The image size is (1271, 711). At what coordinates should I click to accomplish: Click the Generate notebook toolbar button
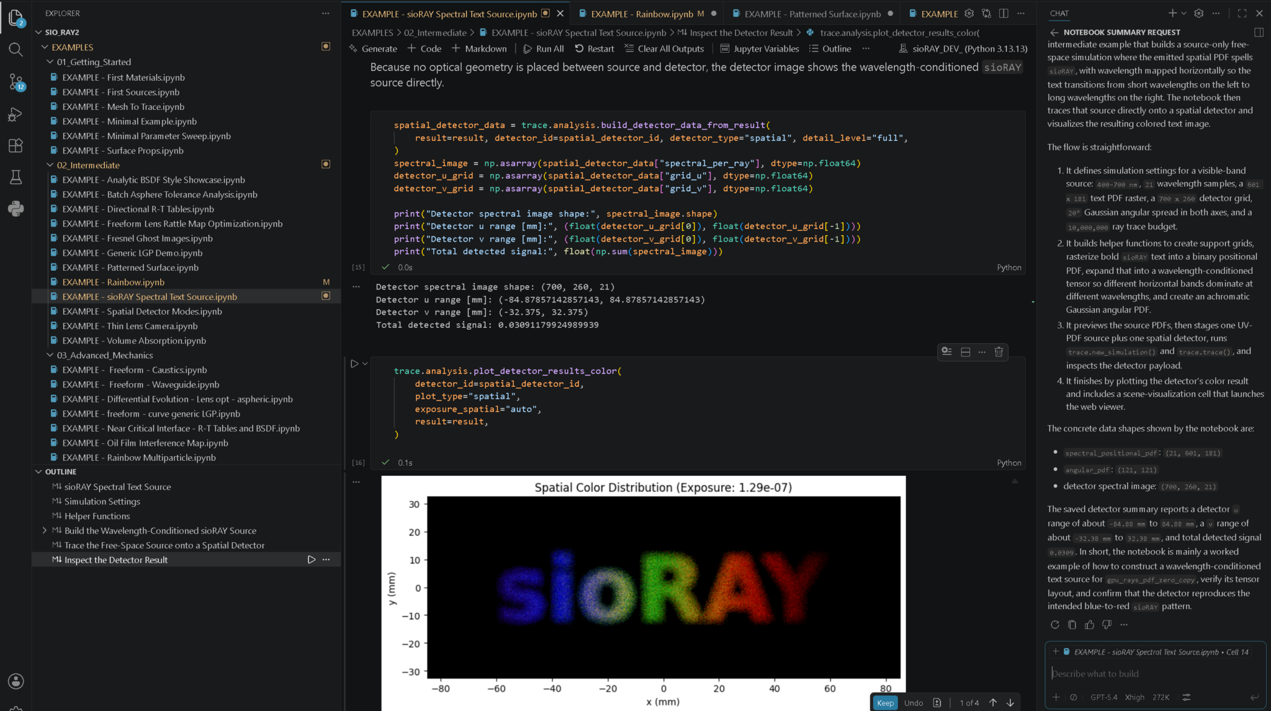pyautogui.click(x=373, y=48)
